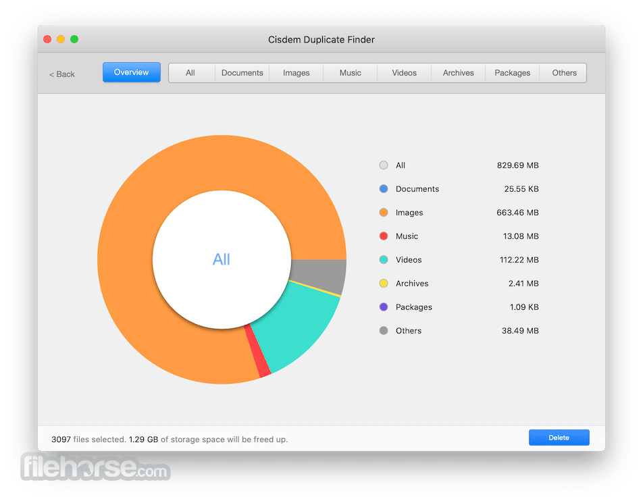Click the 1.09 KB packages value
This screenshot has width=643, height=501.
coord(524,307)
